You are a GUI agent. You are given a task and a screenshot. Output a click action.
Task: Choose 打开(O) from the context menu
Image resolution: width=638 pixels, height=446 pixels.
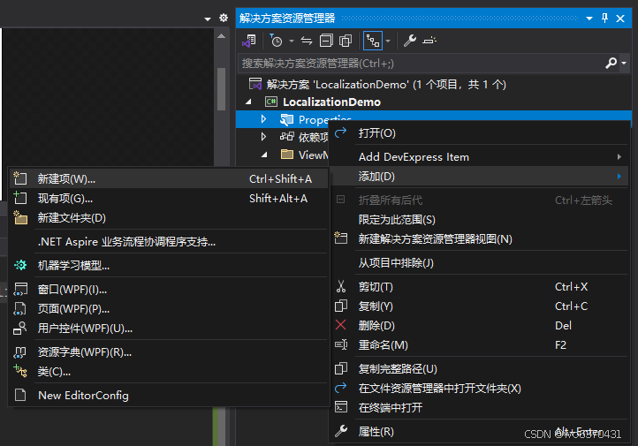(478, 133)
